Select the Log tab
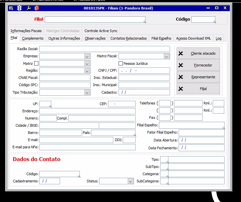 pyautogui.click(x=218, y=38)
